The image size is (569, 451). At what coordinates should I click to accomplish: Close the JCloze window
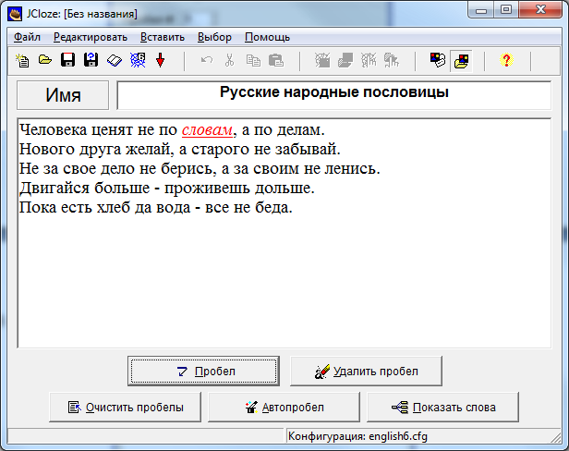[x=540, y=10]
